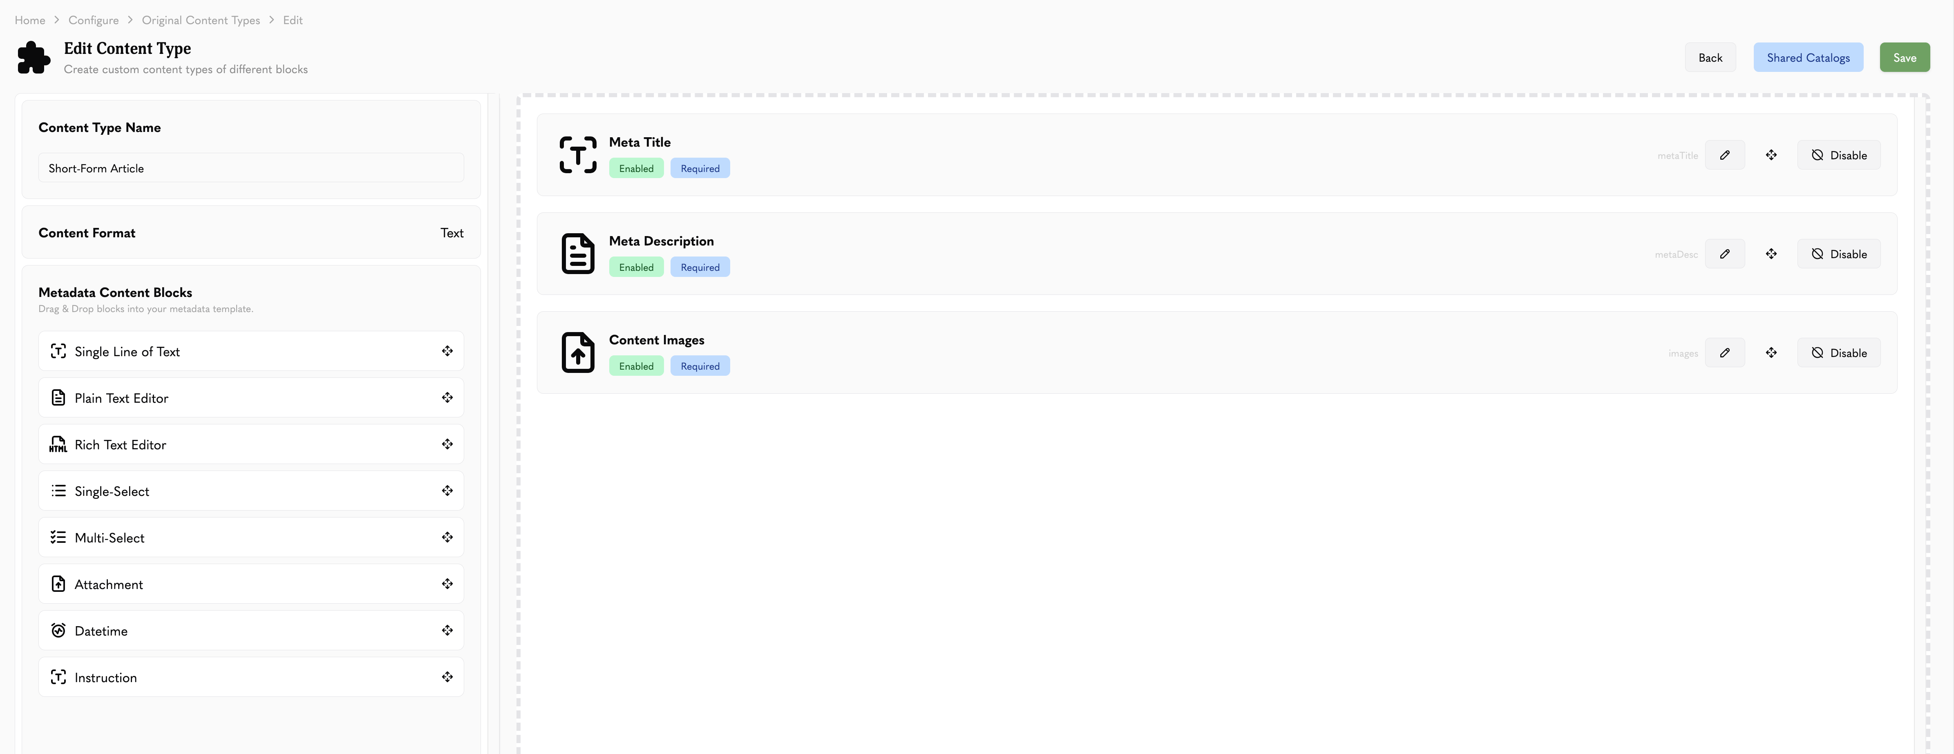Open Configure breadcrumb
Screen dimensions: 1954x754
[93, 20]
